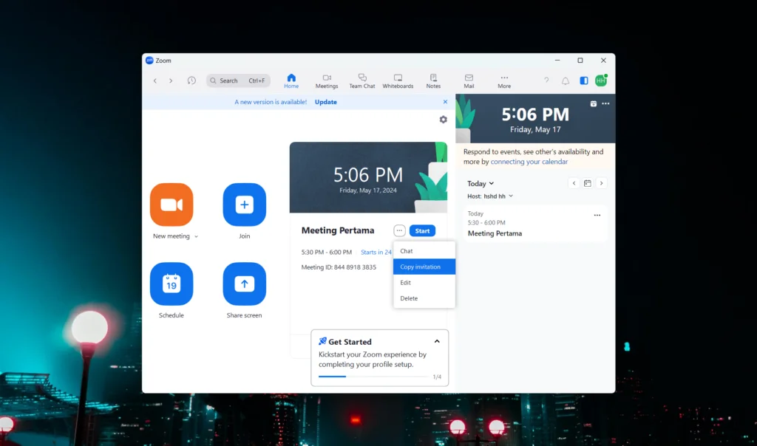
Task: Click the Share screen icon
Action: [x=244, y=284]
